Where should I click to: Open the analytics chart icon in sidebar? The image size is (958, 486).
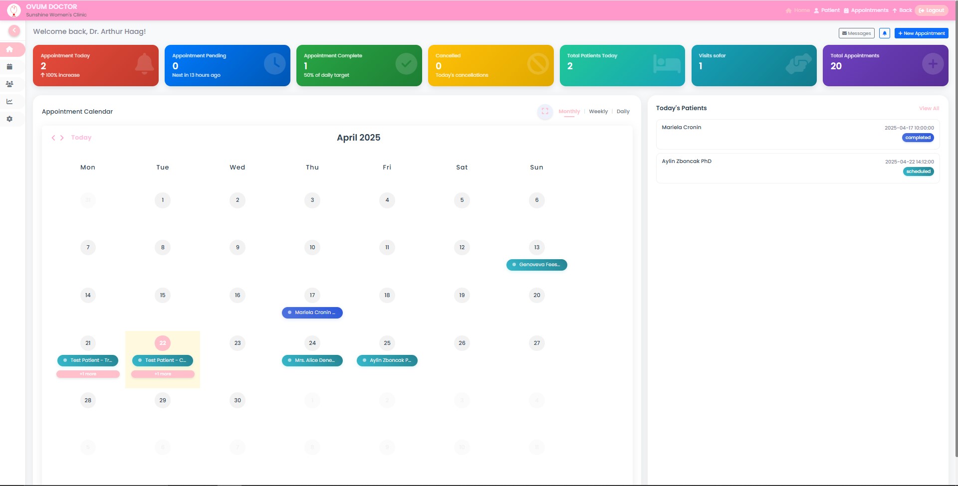(x=9, y=101)
